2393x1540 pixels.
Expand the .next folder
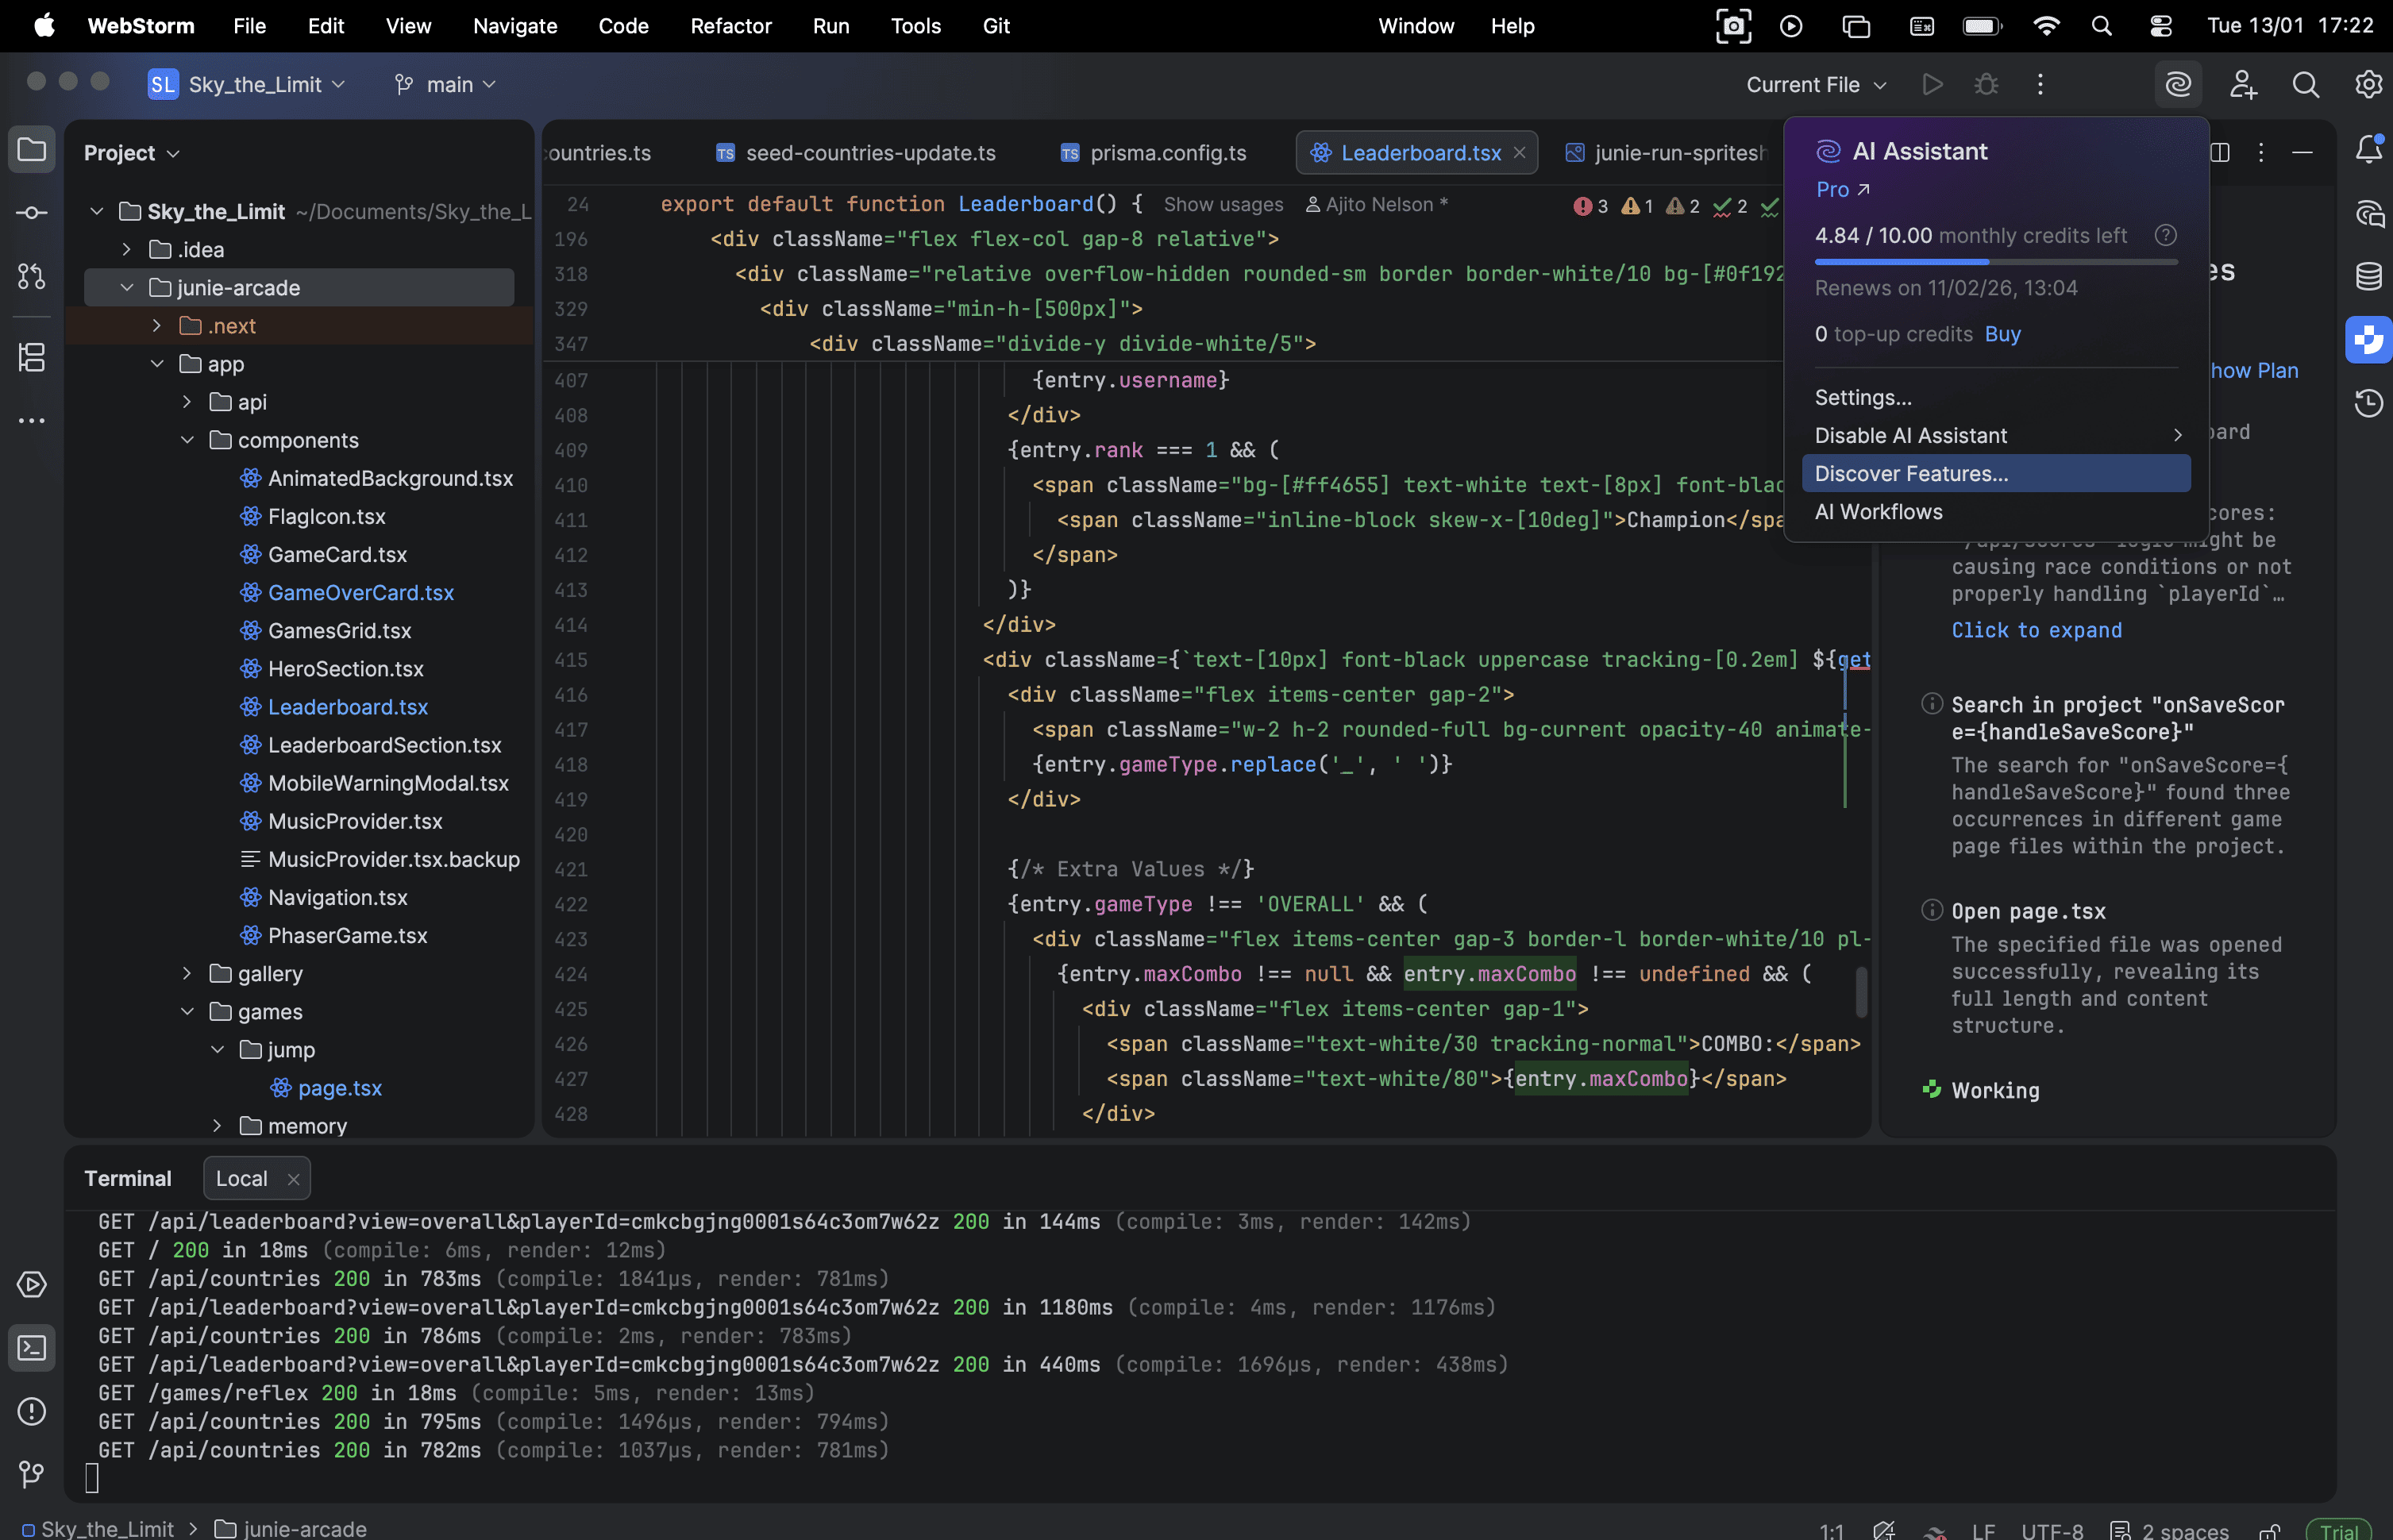[156, 326]
